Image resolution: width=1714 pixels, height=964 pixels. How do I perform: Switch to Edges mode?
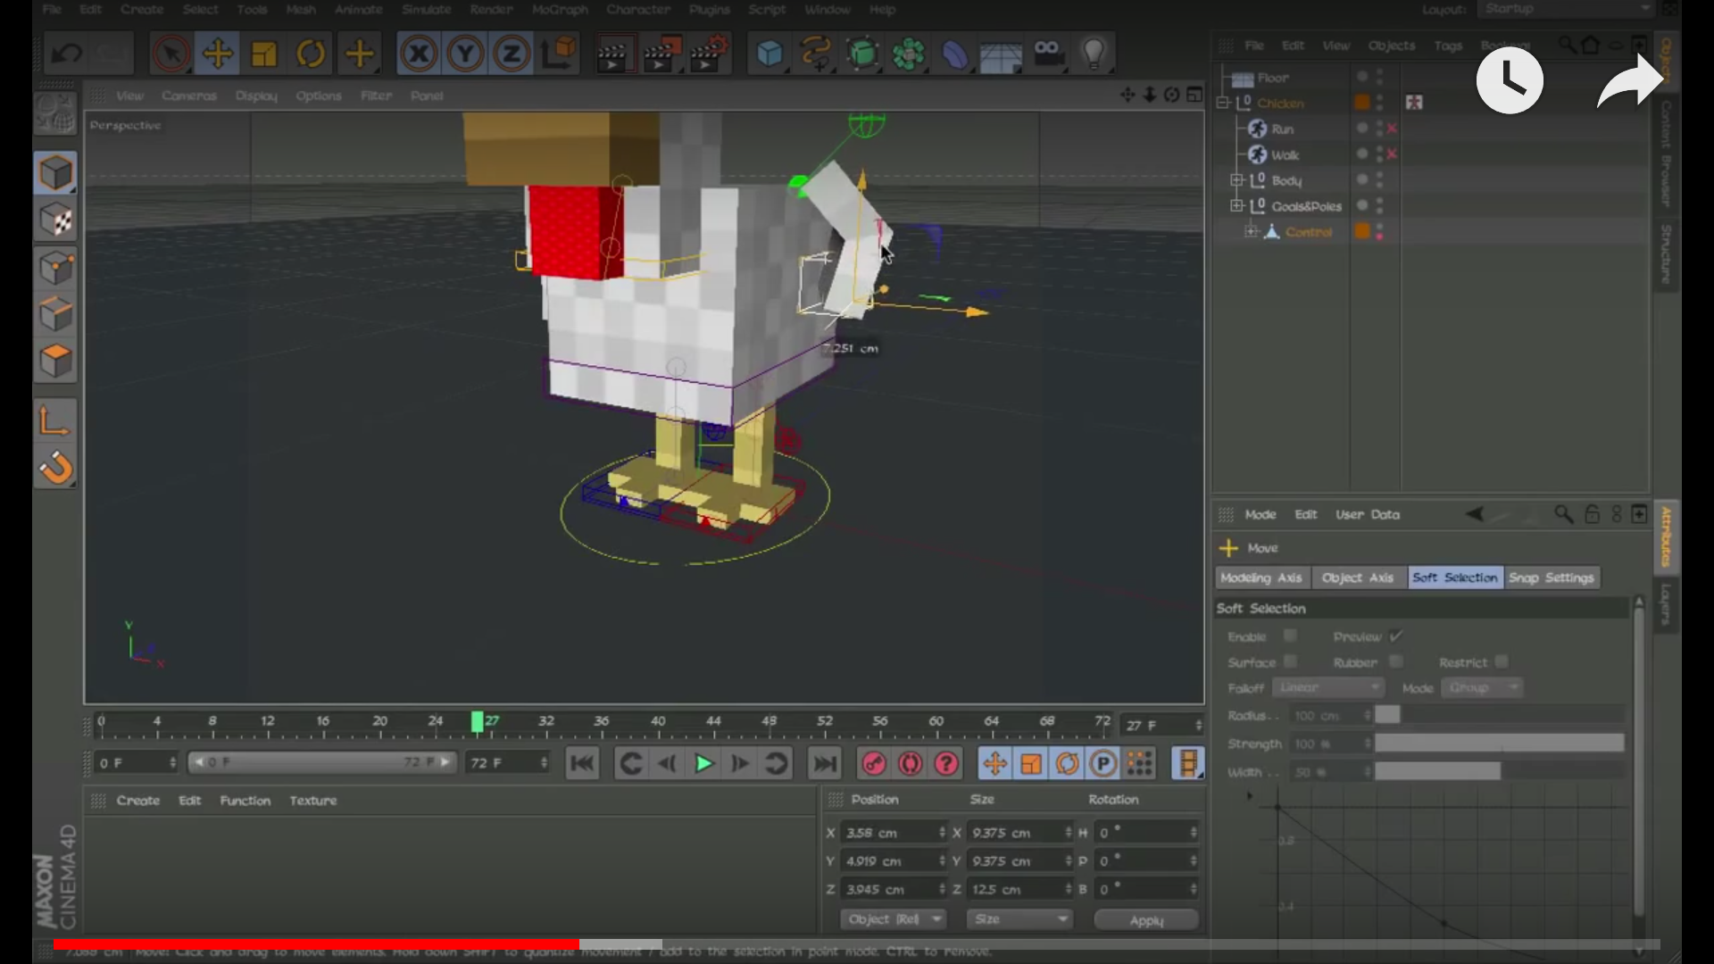[x=55, y=315]
